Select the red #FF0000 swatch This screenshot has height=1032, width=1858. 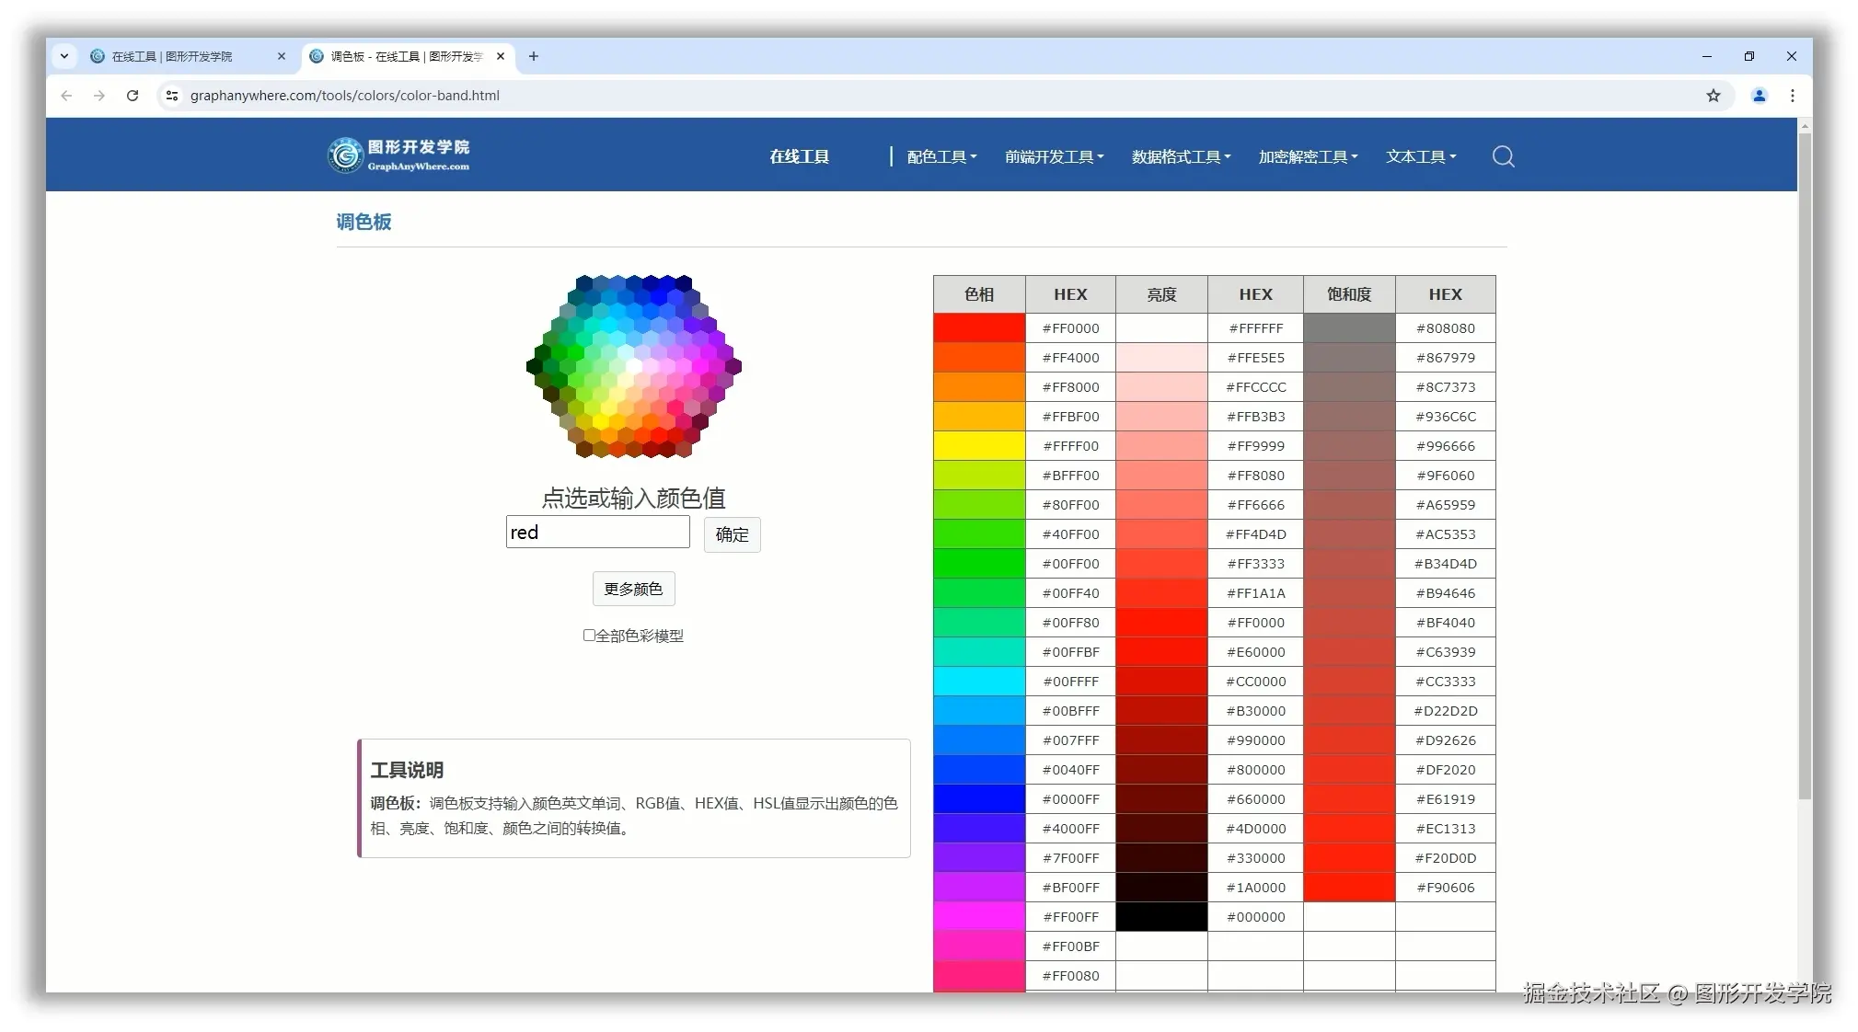point(977,327)
